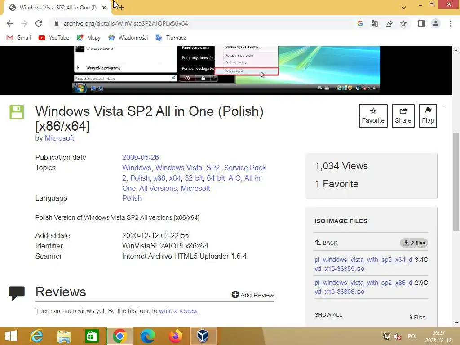Open the 2009-05-26 publication date link
The width and height of the screenshot is (460, 345).
(x=141, y=158)
